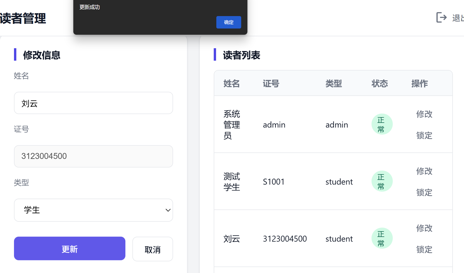
Task: Click the 系统管理员 name cell
Action: click(232, 125)
